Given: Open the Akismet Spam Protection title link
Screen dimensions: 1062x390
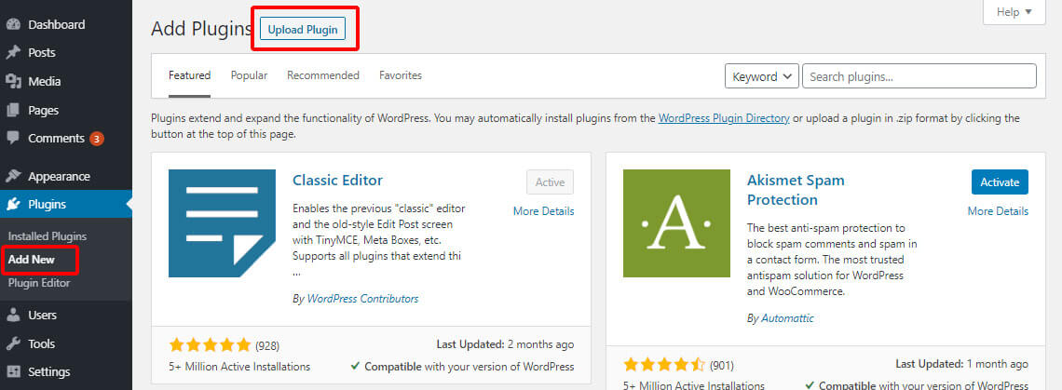Looking at the screenshot, I should click(x=796, y=190).
